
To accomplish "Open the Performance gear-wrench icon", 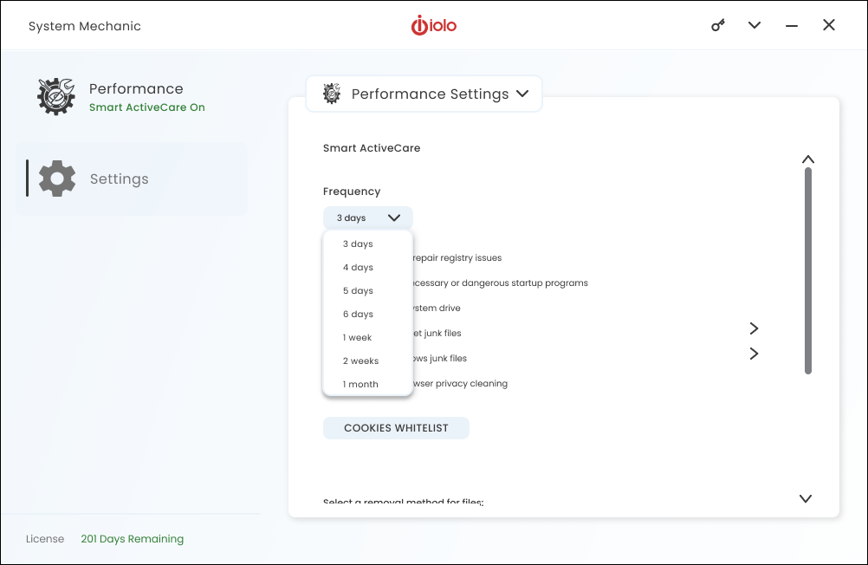I will (56, 96).
